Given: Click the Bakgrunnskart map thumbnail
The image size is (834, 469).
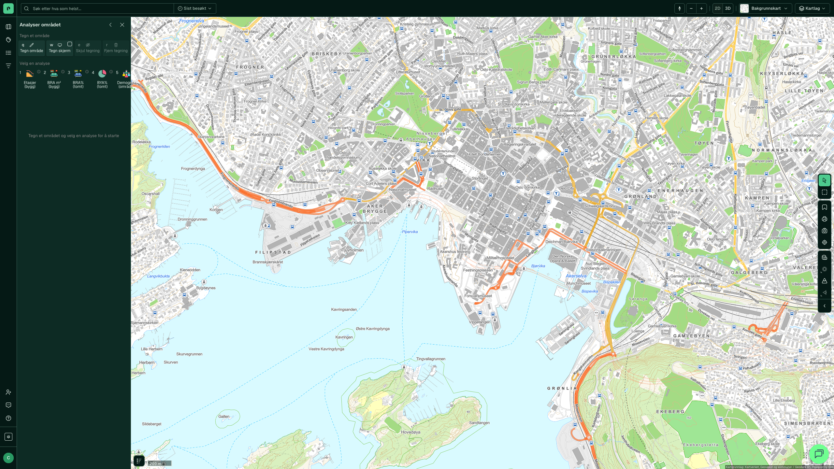Looking at the screenshot, I should click(x=744, y=8).
